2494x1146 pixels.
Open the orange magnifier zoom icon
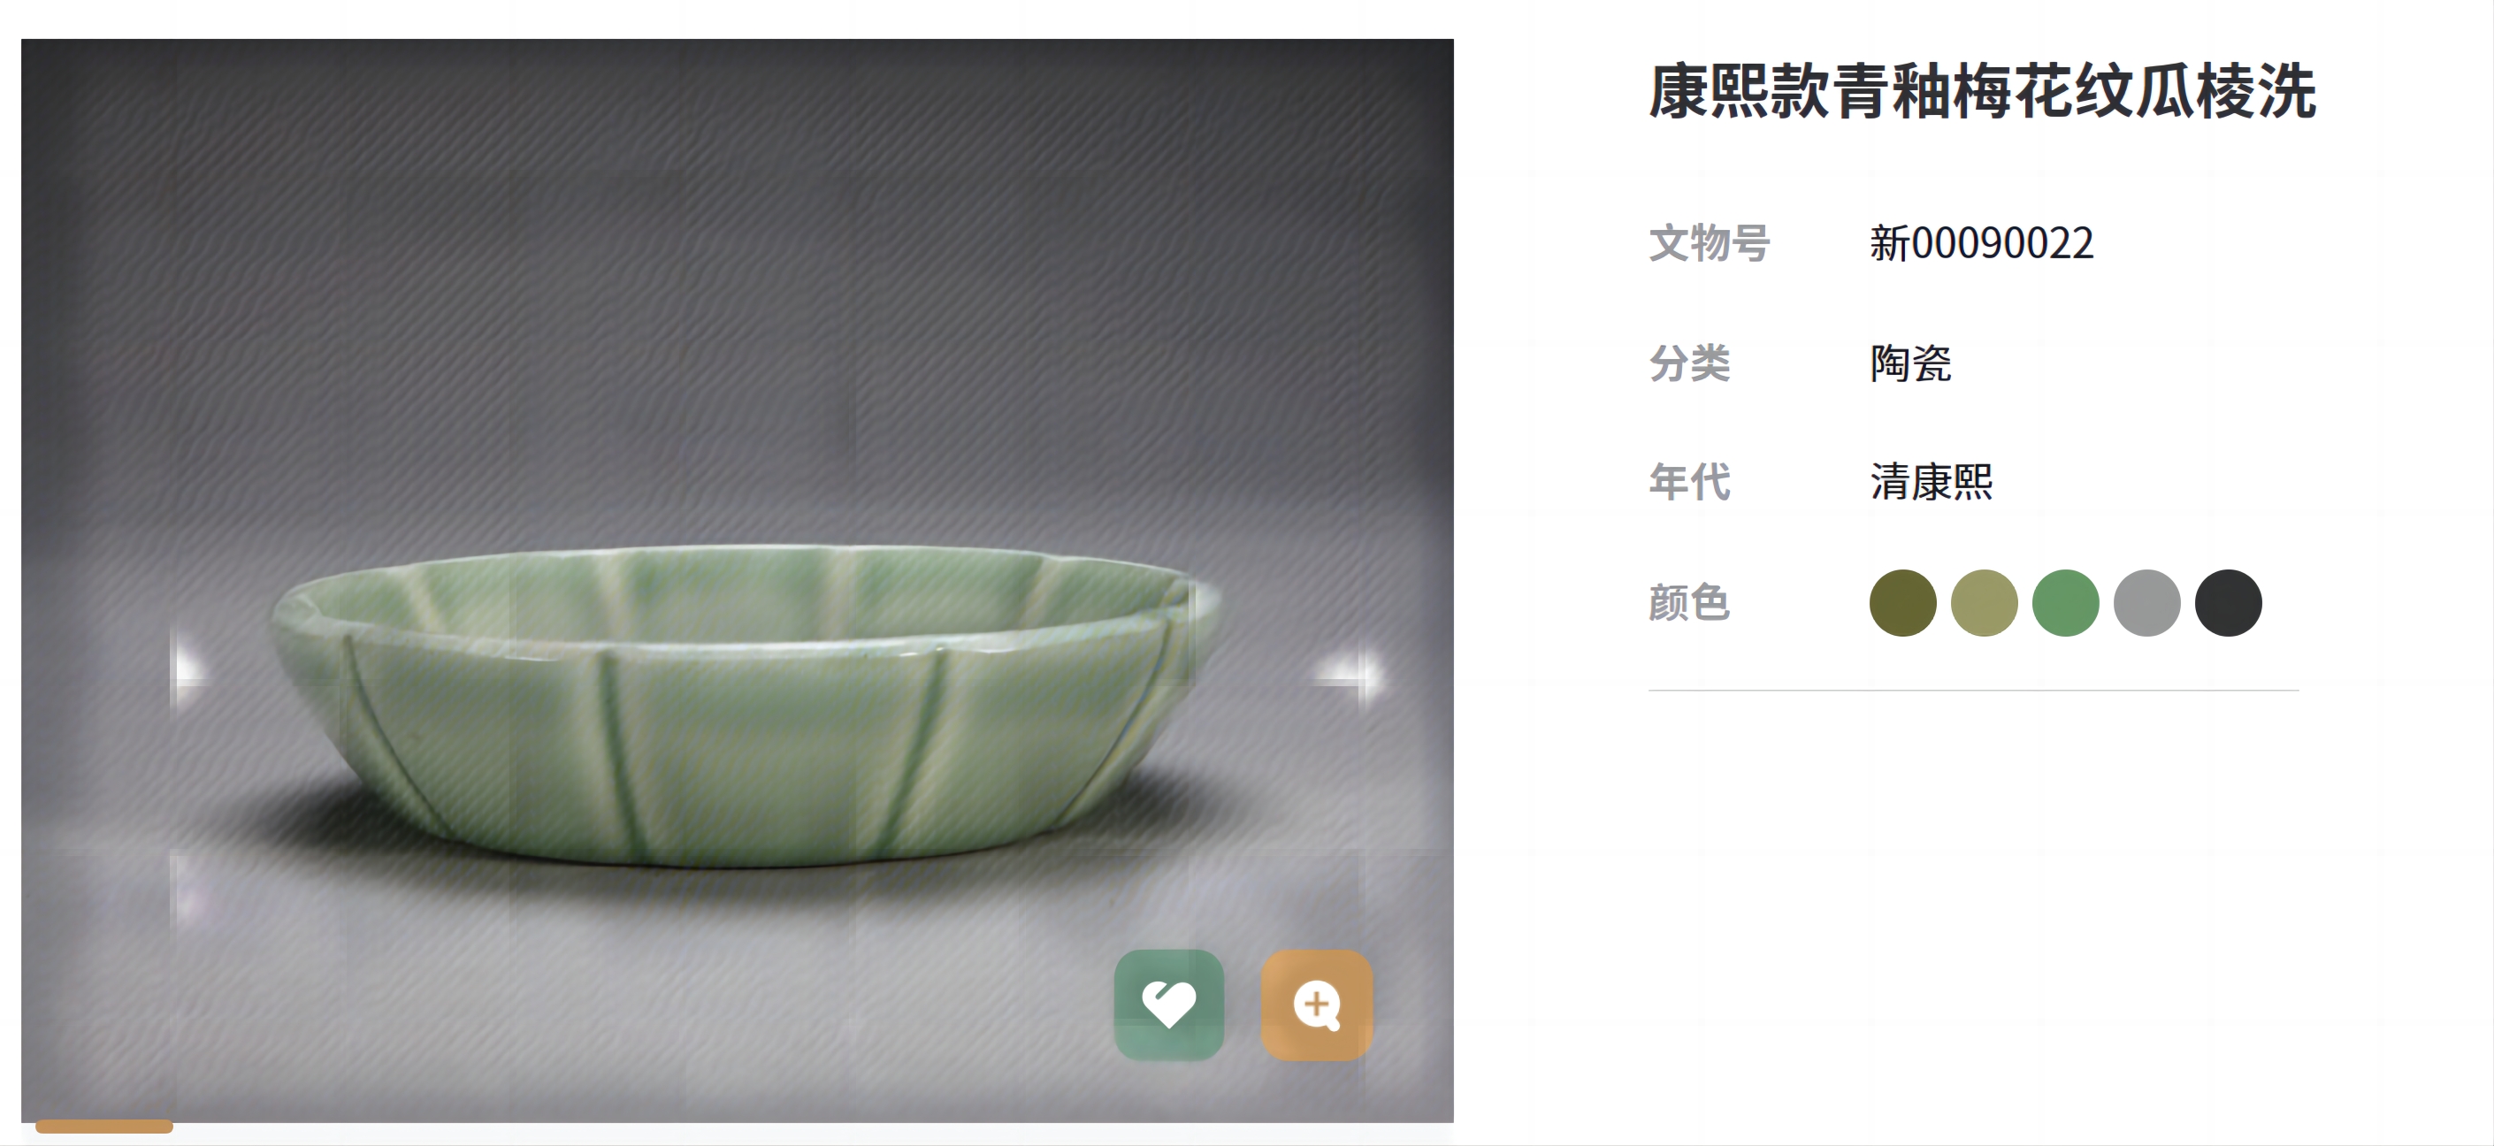[1317, 1005]
